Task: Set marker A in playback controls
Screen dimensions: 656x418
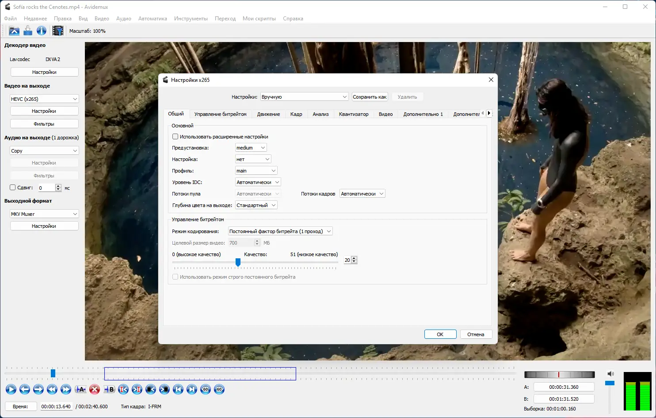Action: [80, 389]
